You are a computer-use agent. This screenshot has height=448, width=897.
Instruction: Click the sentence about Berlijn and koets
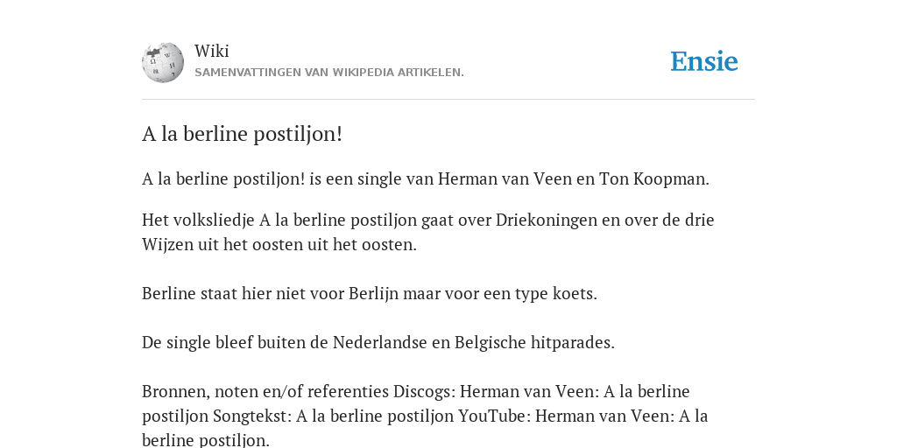[370, 294]
